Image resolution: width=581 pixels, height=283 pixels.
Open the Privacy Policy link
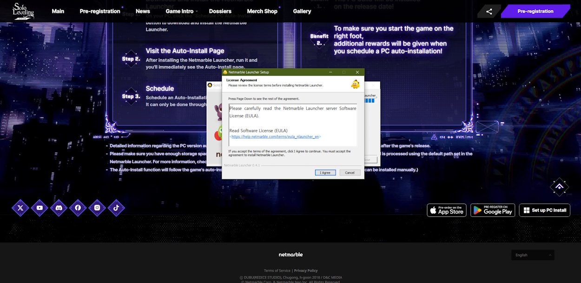pos(306,270)
